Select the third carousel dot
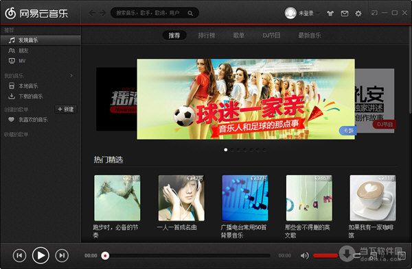Image resolution: width=412 pixels, height=269 pixels. click(238, 150)
